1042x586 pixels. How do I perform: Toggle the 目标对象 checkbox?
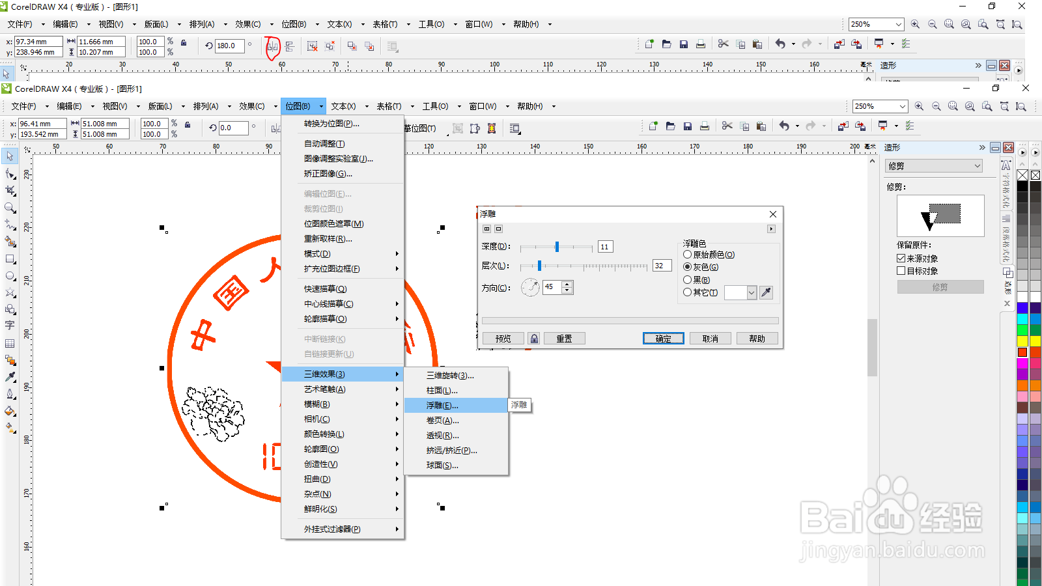(x=901, y=271)
